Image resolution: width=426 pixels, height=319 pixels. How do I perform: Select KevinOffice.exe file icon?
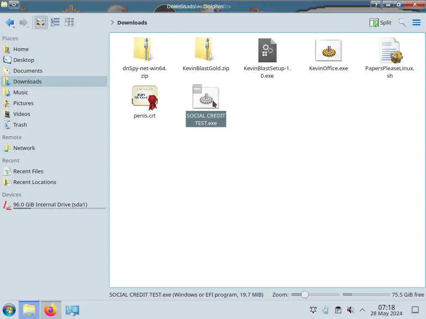coord(329,50)
